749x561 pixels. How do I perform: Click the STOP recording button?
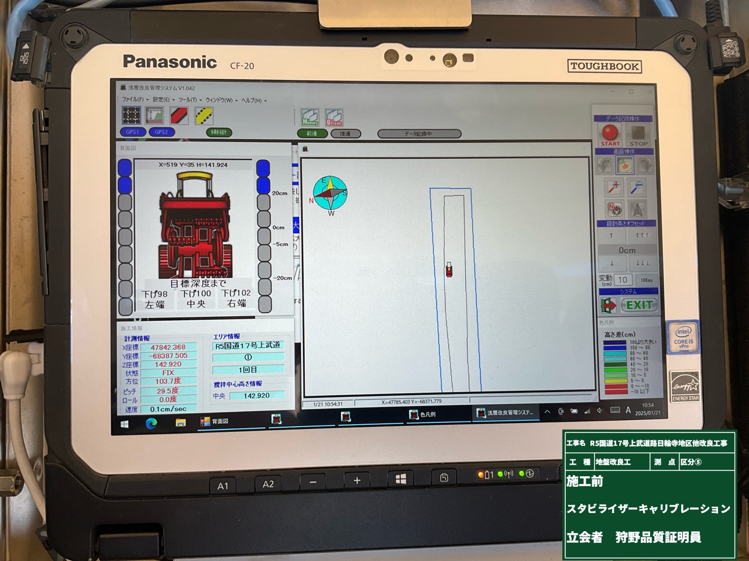638,135
